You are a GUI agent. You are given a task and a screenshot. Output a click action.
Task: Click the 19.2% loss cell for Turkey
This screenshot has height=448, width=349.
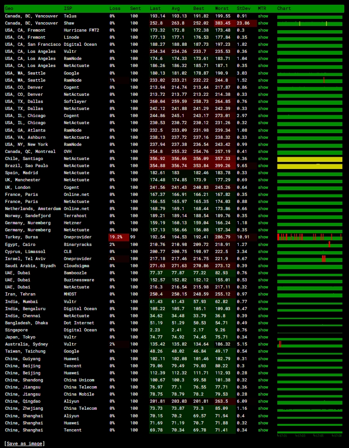tap(119, 237)
